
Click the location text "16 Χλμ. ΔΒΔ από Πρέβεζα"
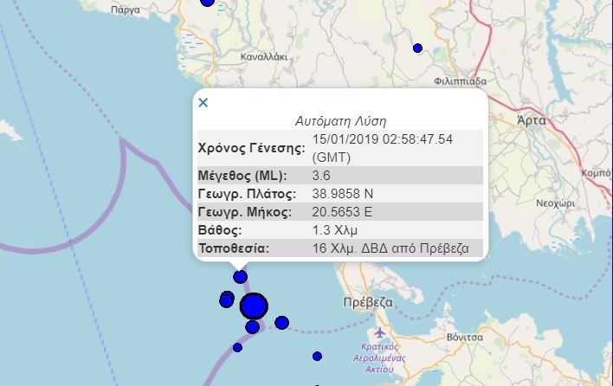click(x=391, y=248)
